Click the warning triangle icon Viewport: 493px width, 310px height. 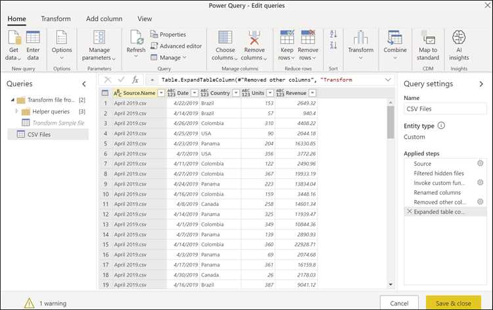click(x=29, y=303)
